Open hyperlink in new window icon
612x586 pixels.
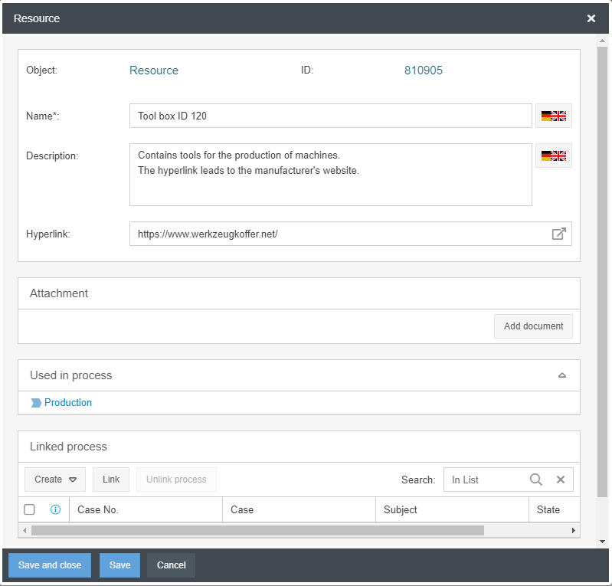(559, 234)
